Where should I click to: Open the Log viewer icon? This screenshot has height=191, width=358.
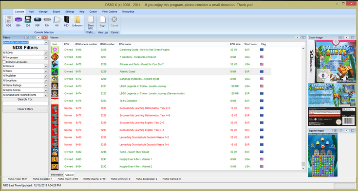point(102,20)
